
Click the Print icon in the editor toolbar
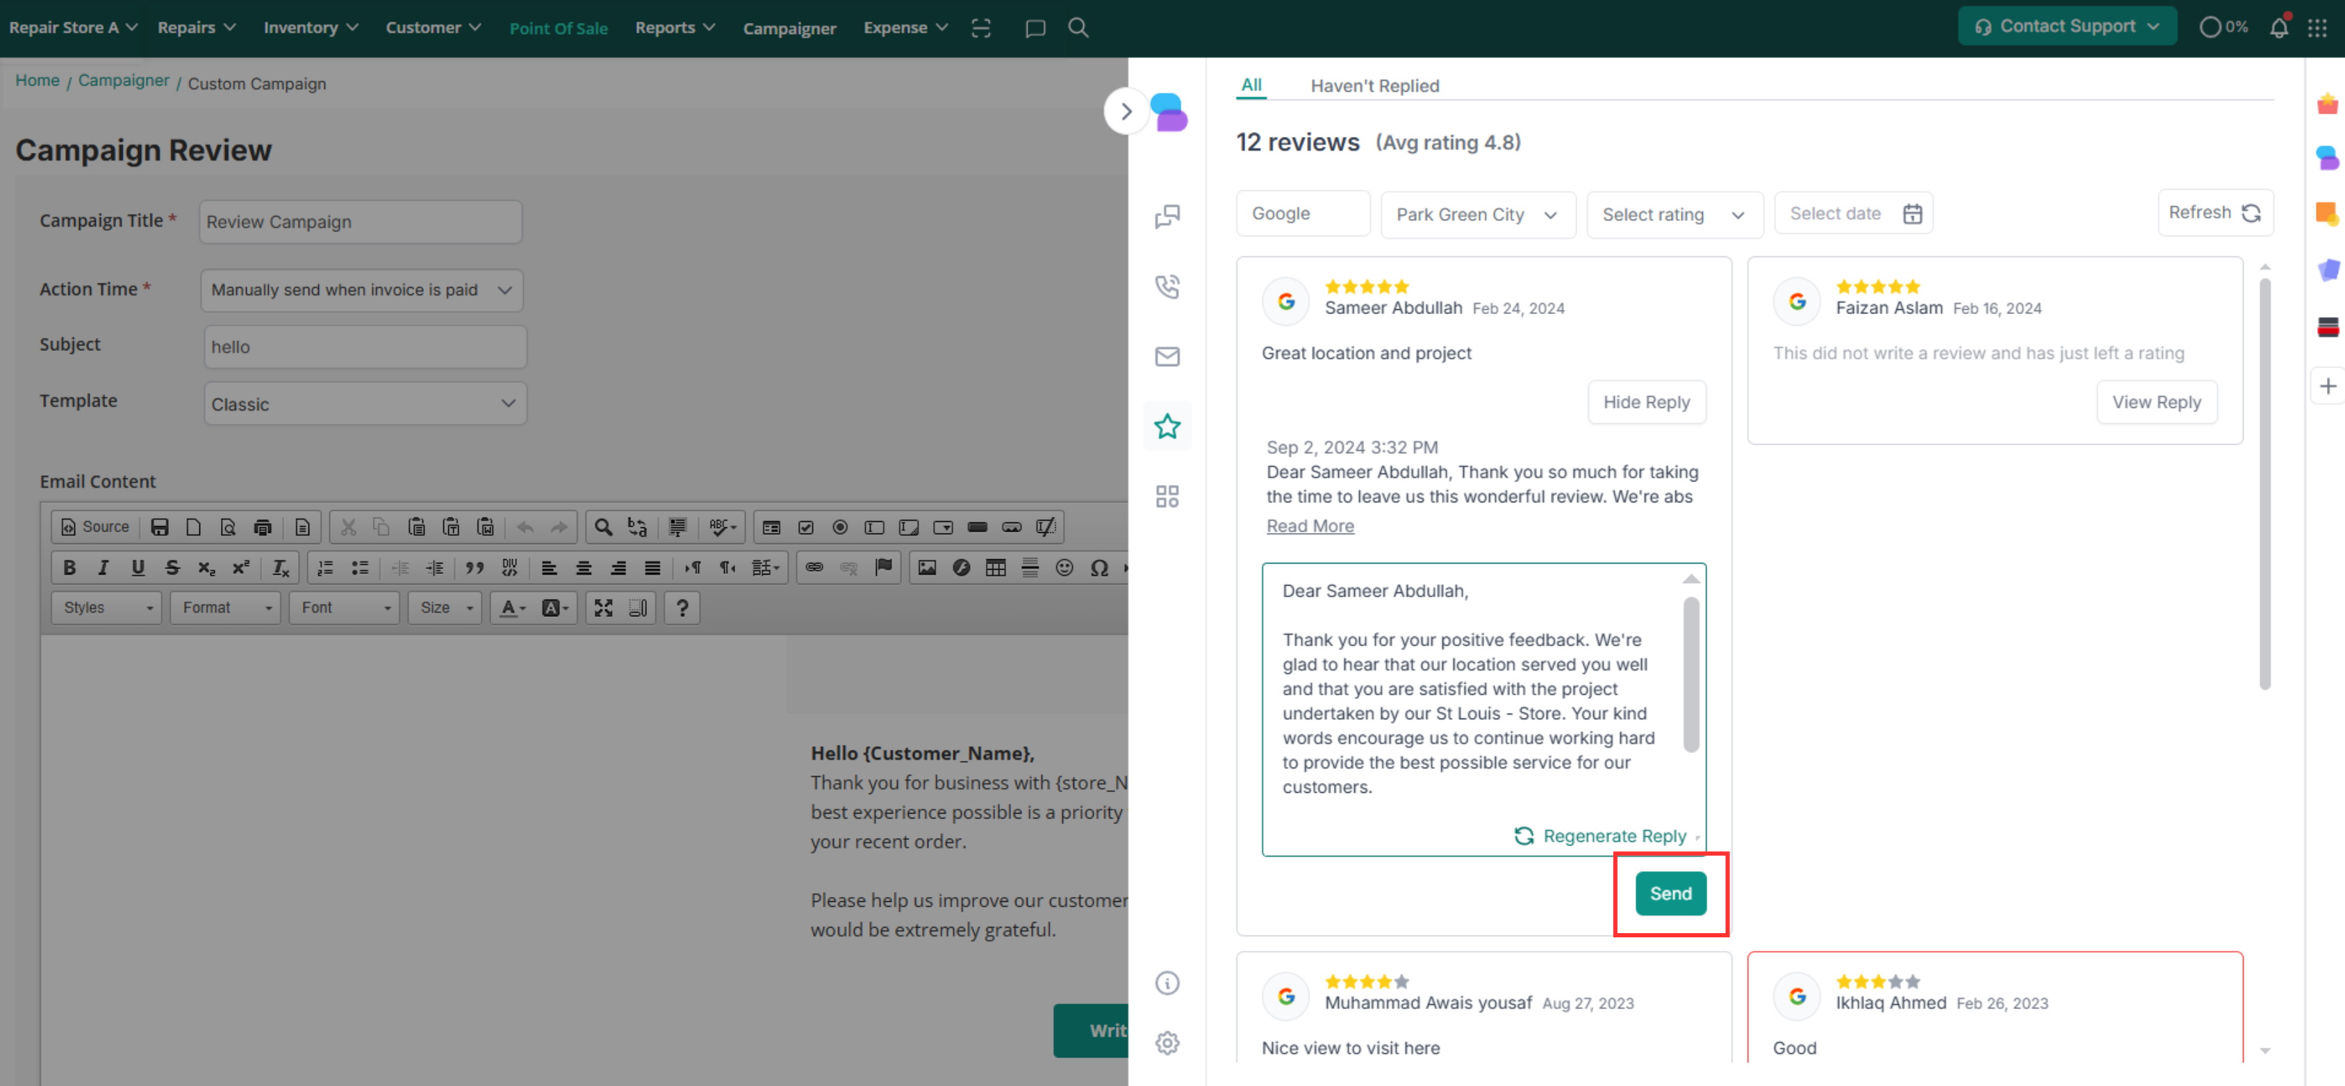point(262,527)
